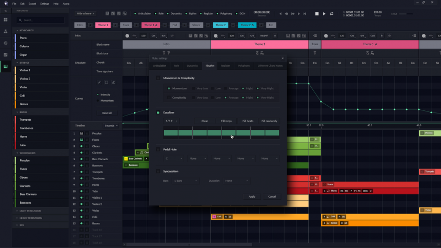Enable the Pedal Note checkbox
Viewport: 441px width, 248px height.
(158, 149)
